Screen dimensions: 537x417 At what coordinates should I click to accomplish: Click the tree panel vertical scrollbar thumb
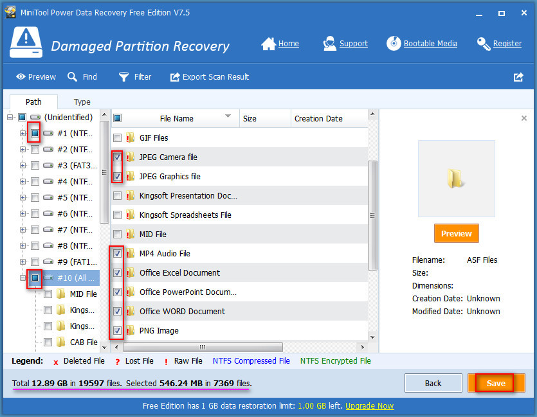104,172
